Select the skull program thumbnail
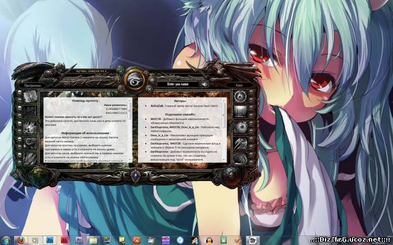This screenshot has height=245, width=393. pos(30,127)
